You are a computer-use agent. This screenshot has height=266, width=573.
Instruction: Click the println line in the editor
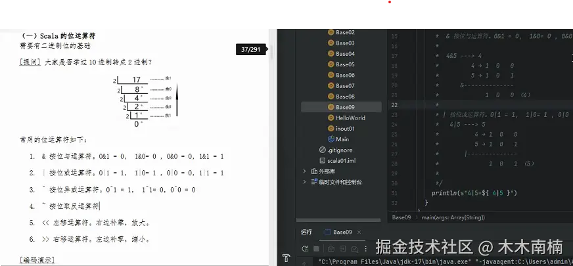click(474, 193)
